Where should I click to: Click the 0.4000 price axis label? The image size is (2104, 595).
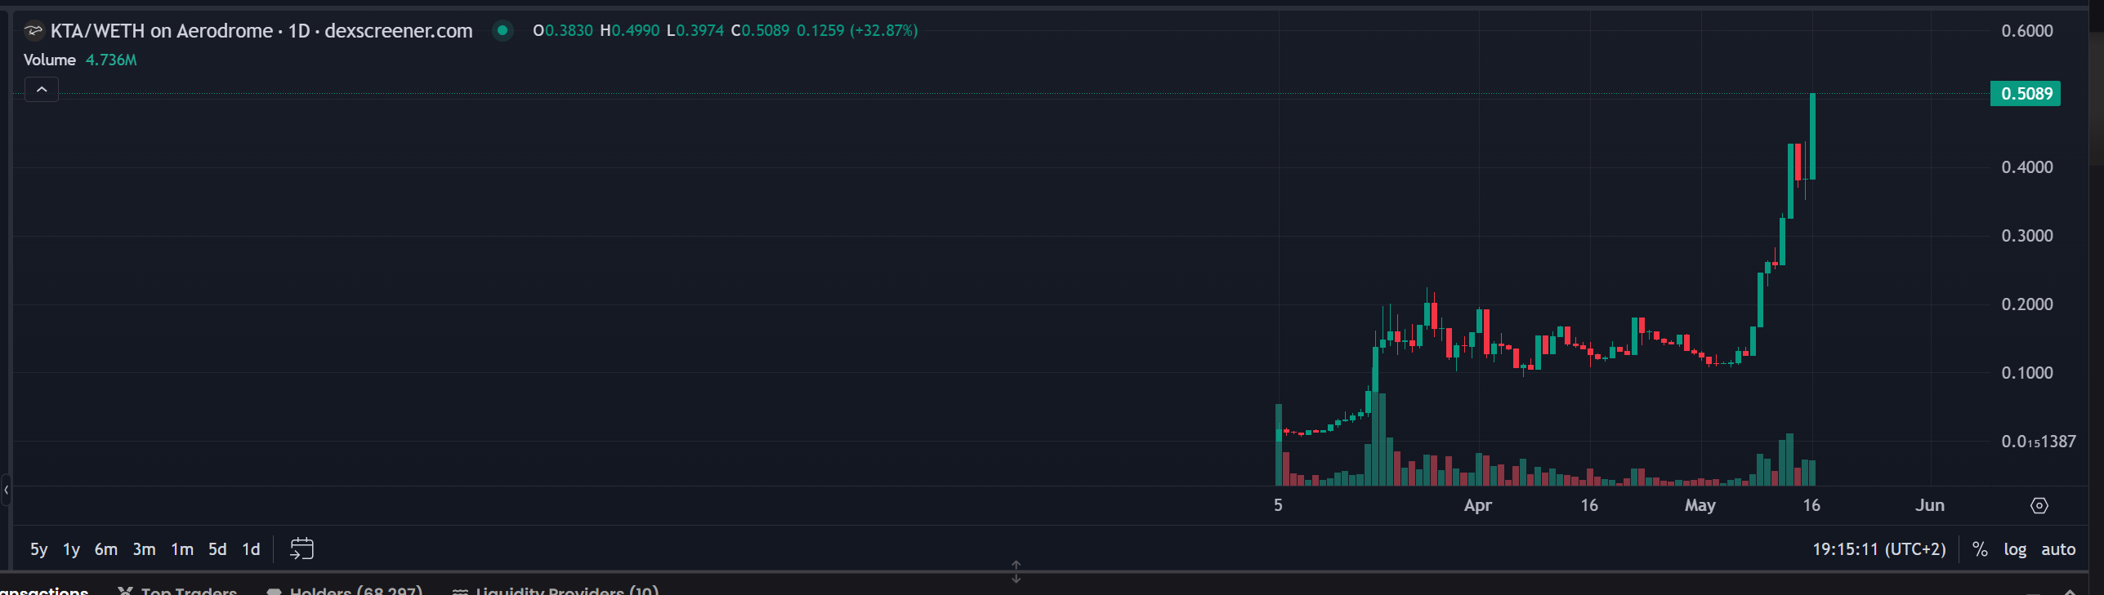tap(2027, 167)
